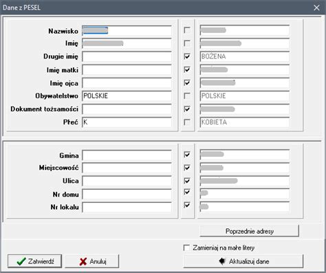Enable Zamieniaj na małe litery option

coord(186,248)
